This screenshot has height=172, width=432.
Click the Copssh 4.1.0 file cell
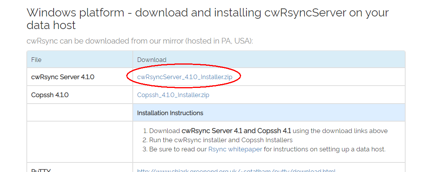(x=50, y=95)
